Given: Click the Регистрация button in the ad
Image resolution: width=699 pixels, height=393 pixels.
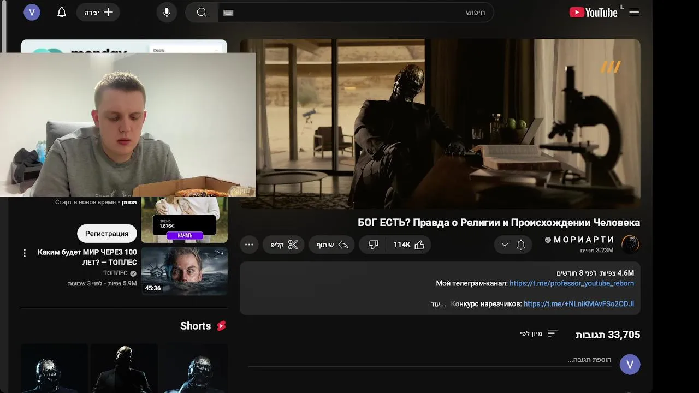Looking at the screenshot, I should coord(106,233).
